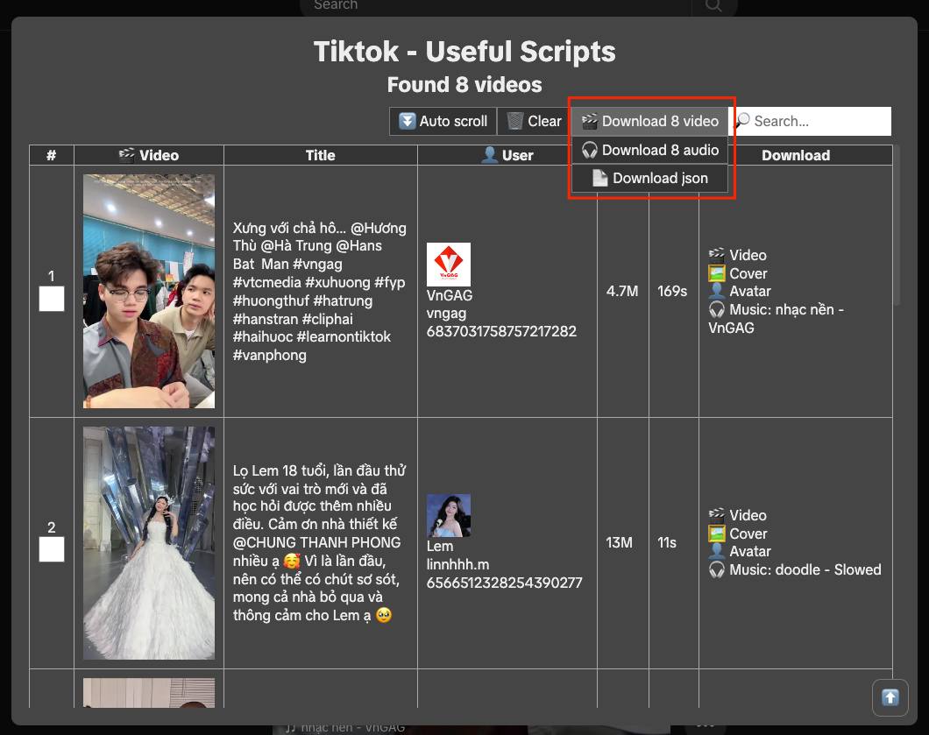Tick the checkbox for video row 1
The image size is (929, 735).
52,299
